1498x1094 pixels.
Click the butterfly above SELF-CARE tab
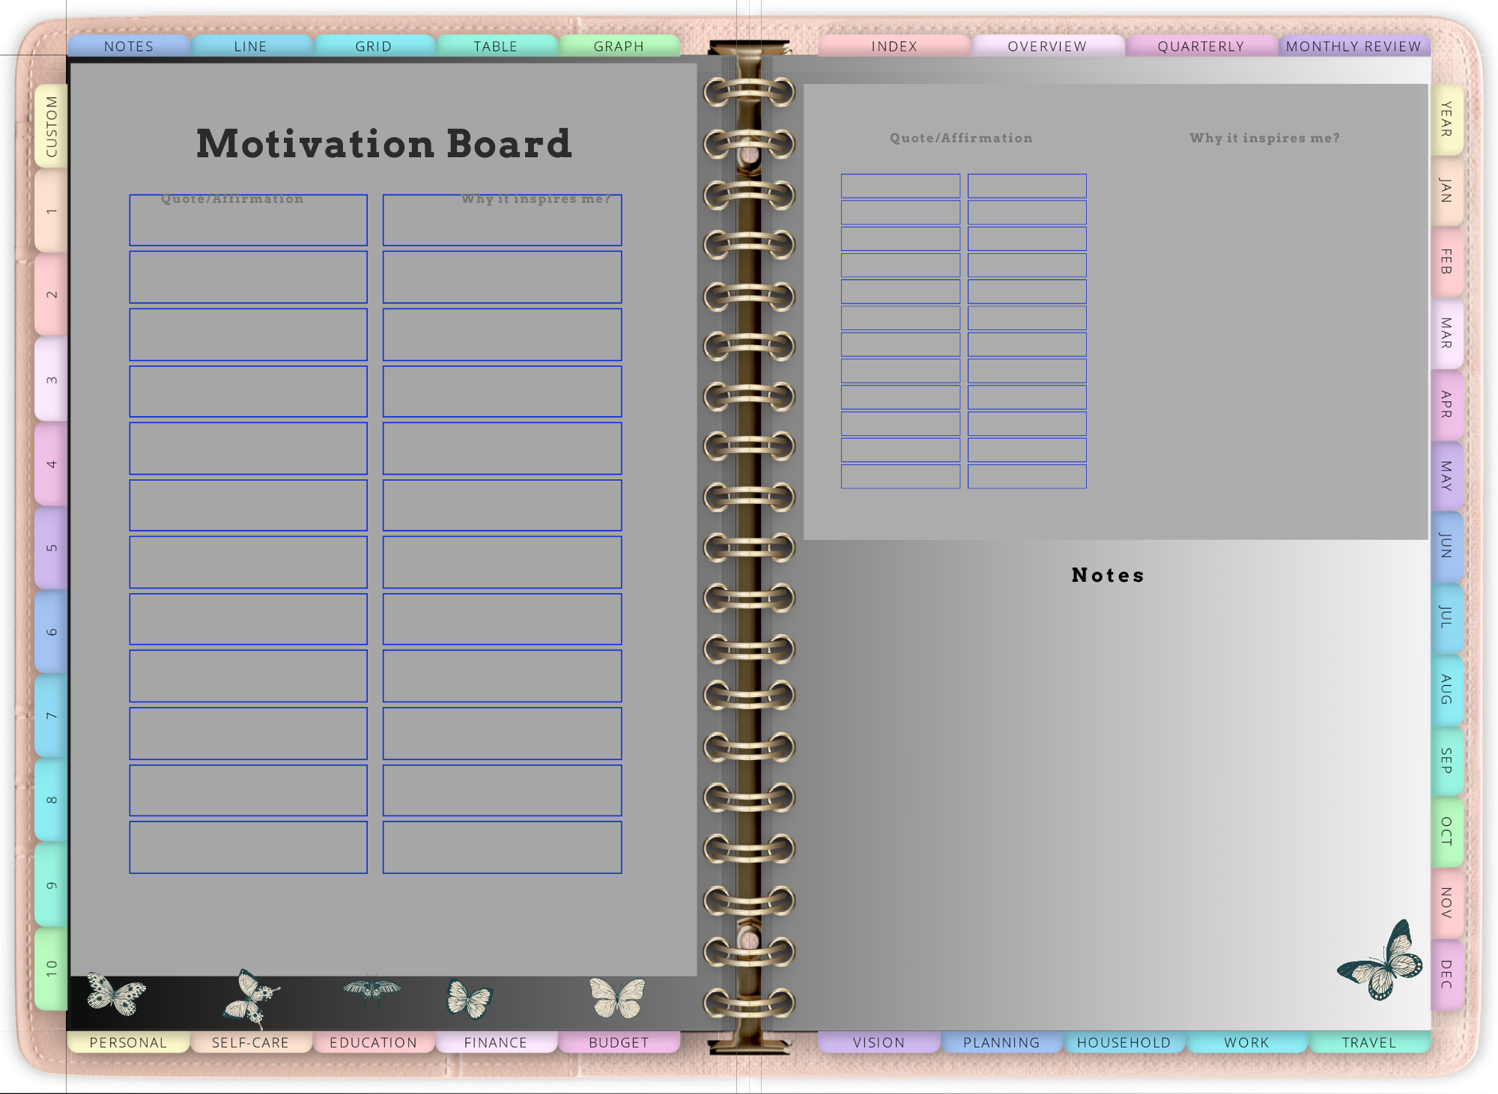coord(251,998)
